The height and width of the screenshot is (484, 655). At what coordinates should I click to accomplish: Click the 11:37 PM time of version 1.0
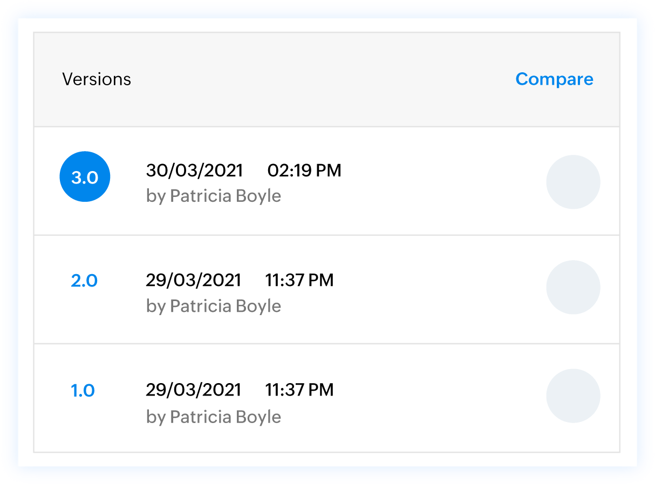[299, 390]
